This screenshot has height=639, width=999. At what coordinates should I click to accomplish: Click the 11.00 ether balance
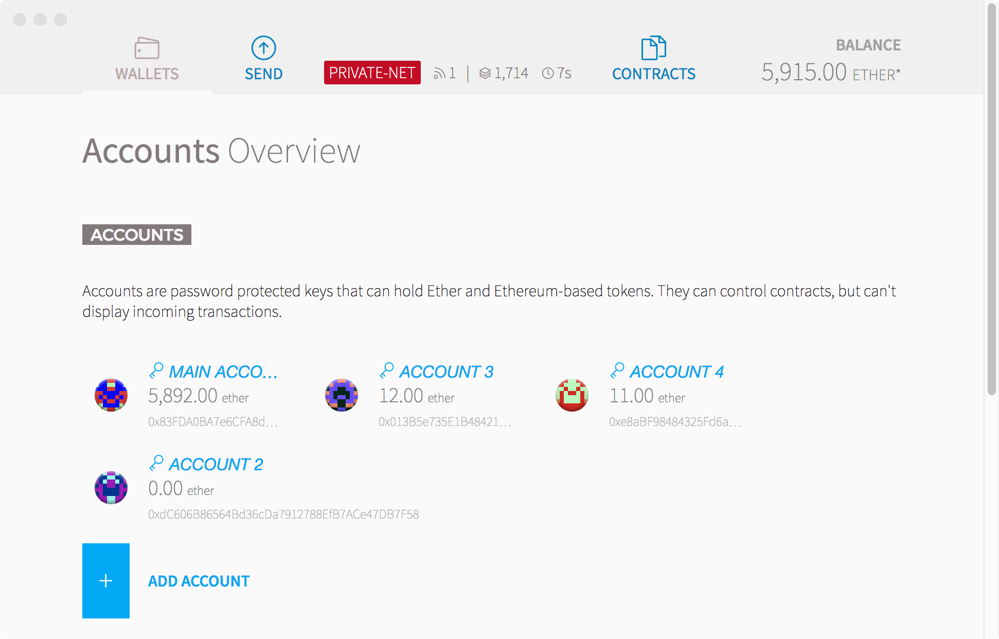[647, 396]
